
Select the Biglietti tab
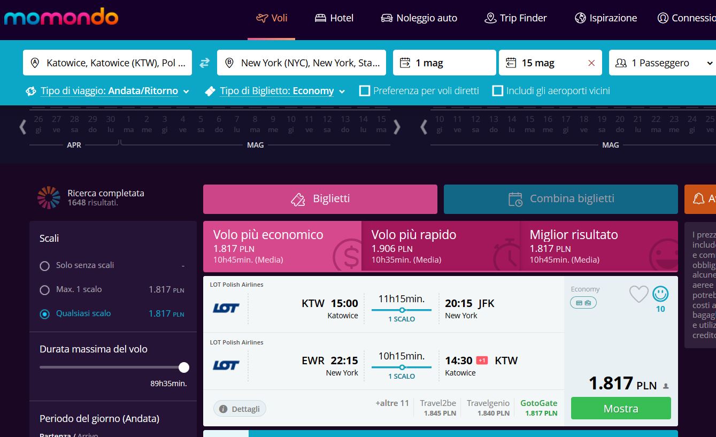(320, 199)
